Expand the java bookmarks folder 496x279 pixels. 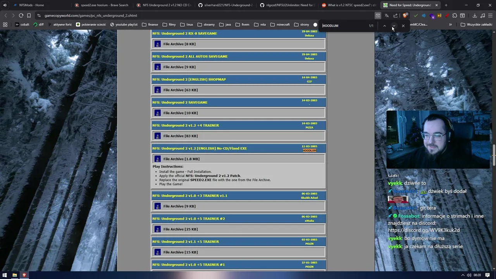[x=225, y=24]
